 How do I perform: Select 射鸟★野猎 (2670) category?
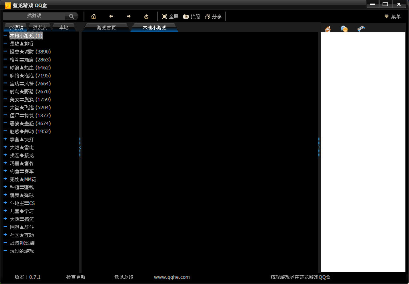30,92
